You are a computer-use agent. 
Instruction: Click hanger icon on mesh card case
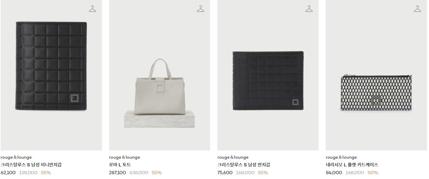coord(418,9)
